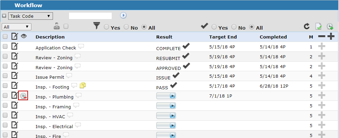Click the refresh workflow icon
This screenshot has width=339, height=138.
pos(307,27)
